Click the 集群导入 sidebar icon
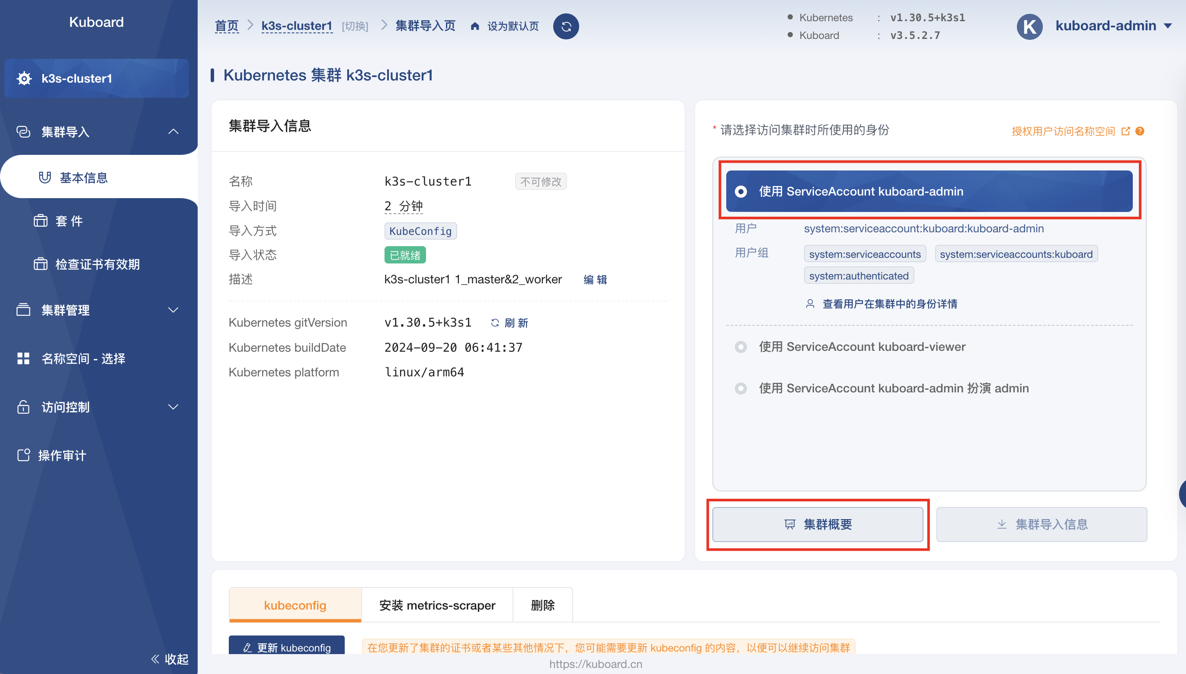 click(23, 132)
